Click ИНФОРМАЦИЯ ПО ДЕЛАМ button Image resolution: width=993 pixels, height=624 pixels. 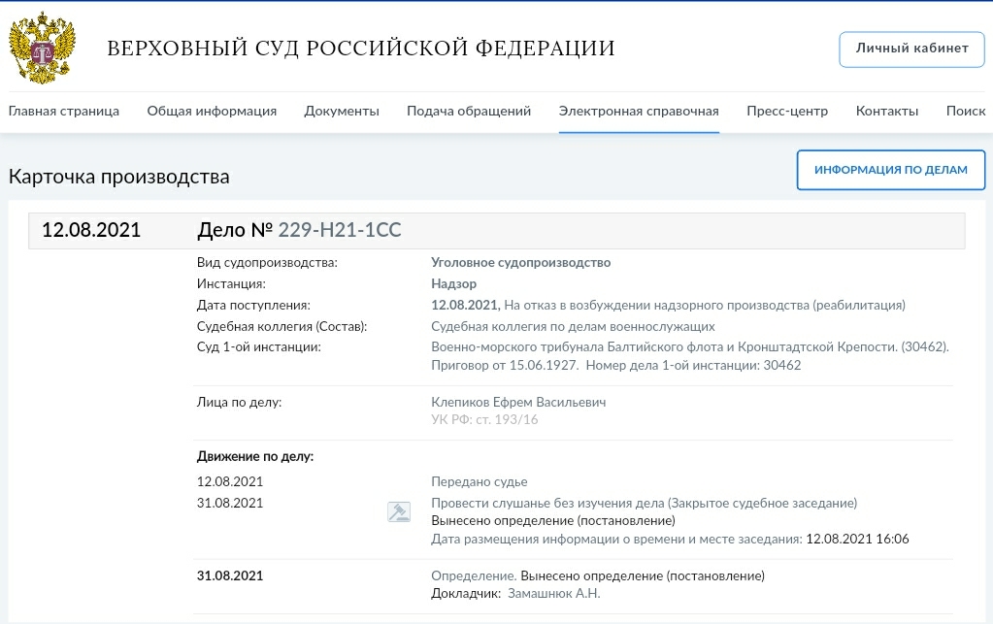(x=890, y=170)
